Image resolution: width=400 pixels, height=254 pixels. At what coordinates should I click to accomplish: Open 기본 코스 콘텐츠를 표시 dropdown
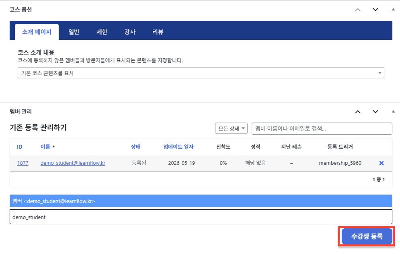coord(201,73)
